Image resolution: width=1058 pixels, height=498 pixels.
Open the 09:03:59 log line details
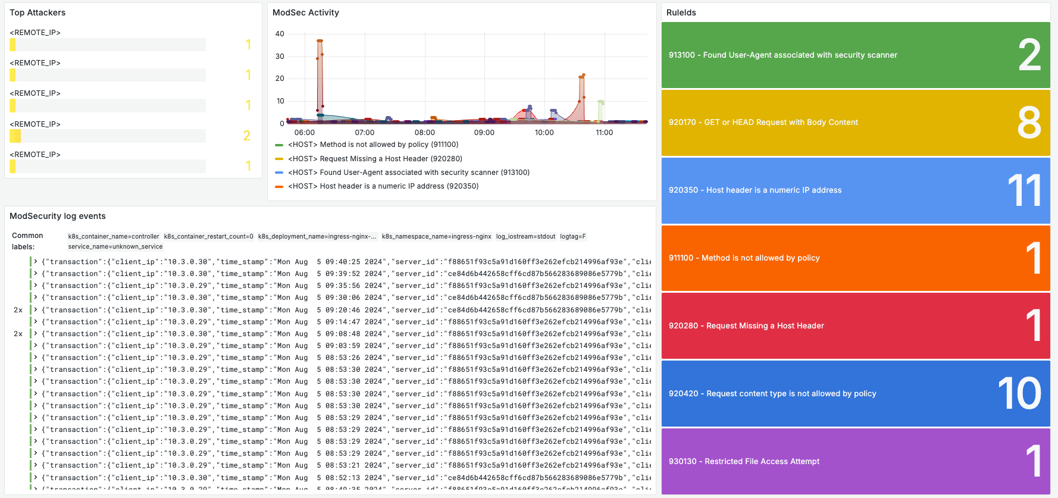[36, 346]
